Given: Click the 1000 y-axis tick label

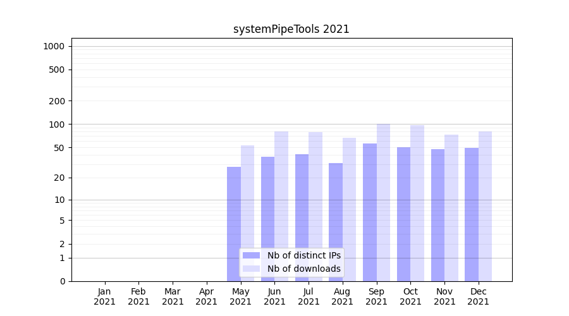Looking at the screenshot, I should [54, 46].
